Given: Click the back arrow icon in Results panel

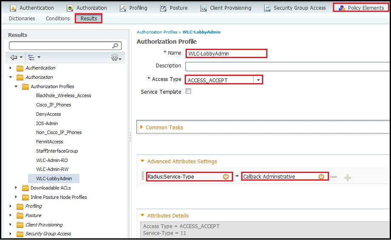Looking at the screenshot, I should pos(14,57).
